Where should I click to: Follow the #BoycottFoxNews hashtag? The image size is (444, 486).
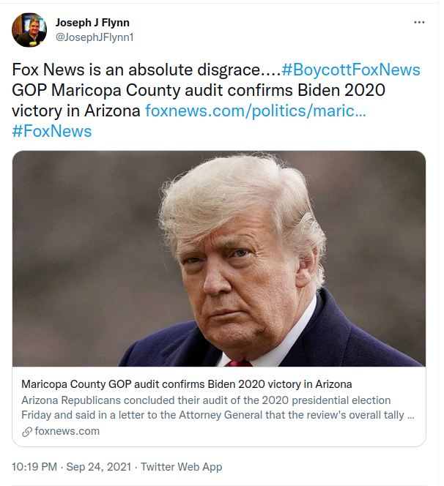[x=351, y=70]
